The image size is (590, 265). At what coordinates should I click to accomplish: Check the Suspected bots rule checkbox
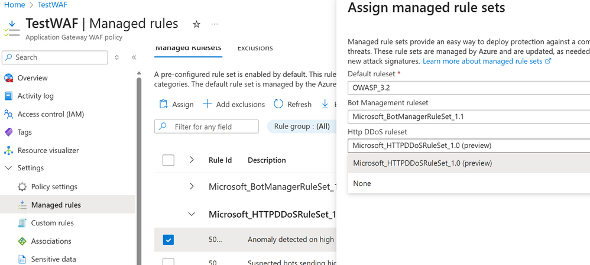click(168, 261)
